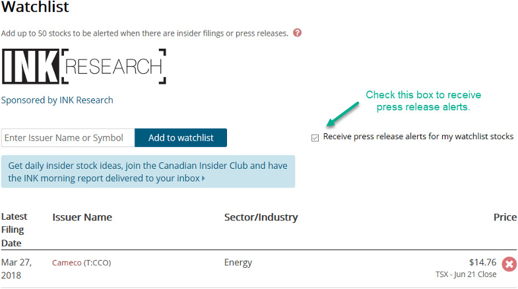Image resolution: width=518 pixels, height=289 pixels.
Task: Click the Add to watchlist button
Action: (181, 138)
